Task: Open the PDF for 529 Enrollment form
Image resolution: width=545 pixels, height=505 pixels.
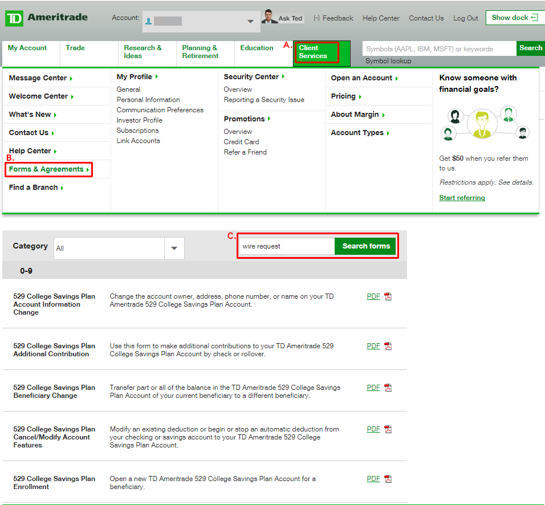Action: 373,478
